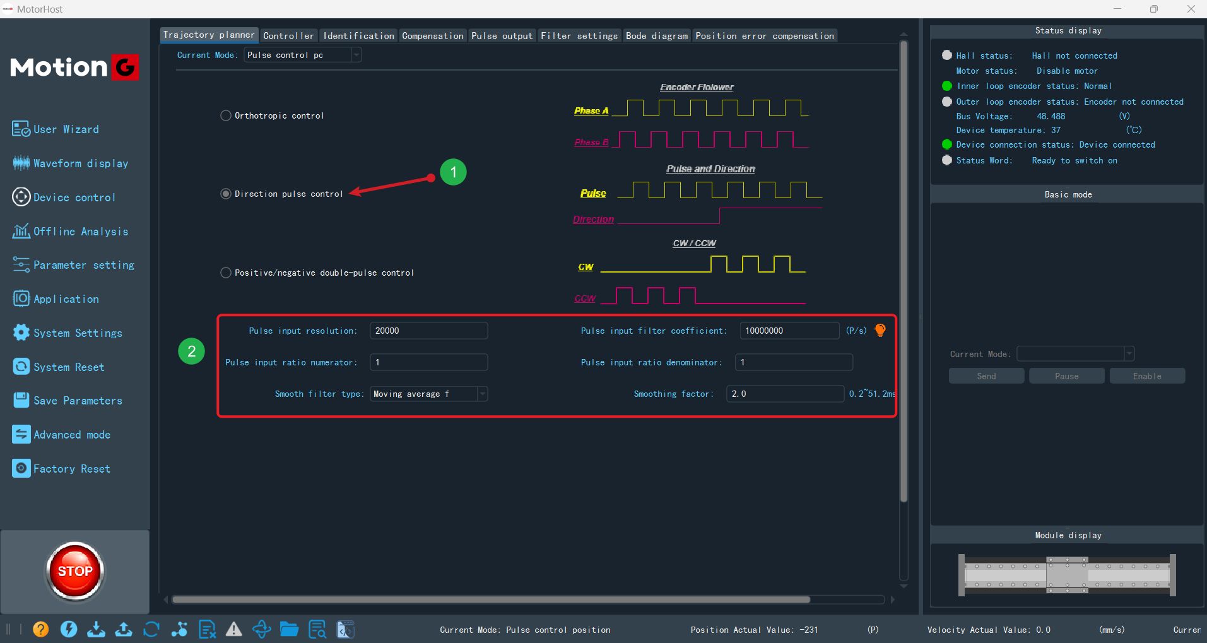Click the red STOP emergency button
Image resolution: width=1207 pixels, height=643 pixels.
(75, 571)
